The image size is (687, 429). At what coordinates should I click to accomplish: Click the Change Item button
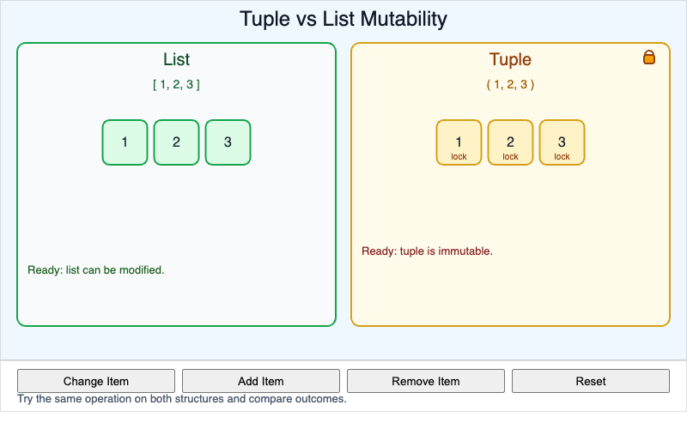(x=96, y=381)
